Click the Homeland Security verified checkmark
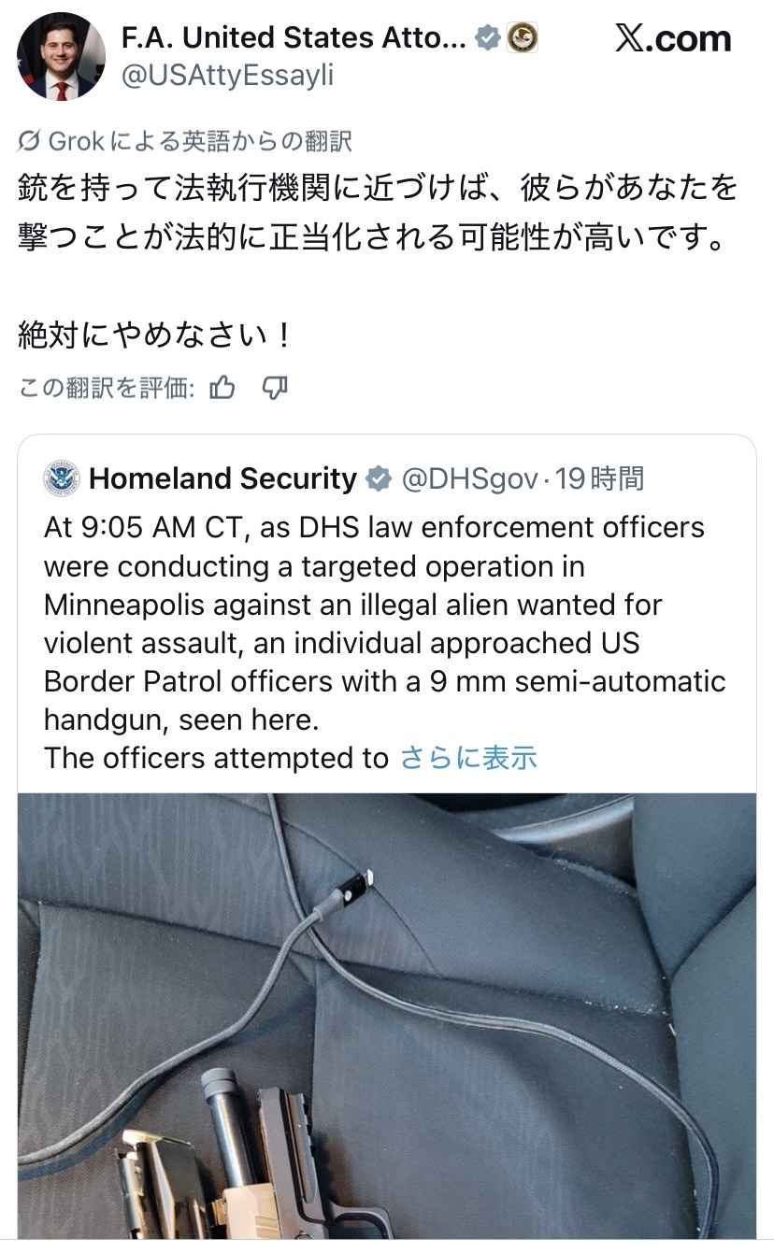Viewport: 774px width, 1254px height. [x=378, y=479]
